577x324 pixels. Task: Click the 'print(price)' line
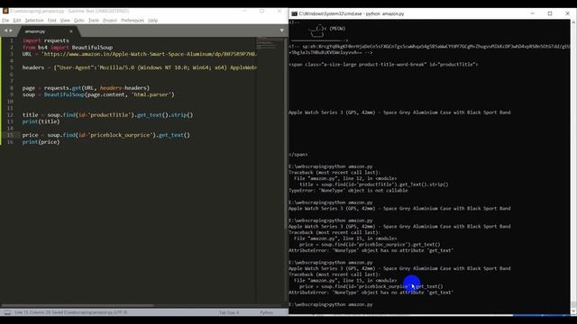coord(41,142)
